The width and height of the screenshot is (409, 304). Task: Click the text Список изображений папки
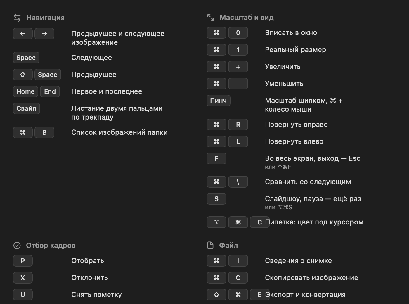[119, 132]
